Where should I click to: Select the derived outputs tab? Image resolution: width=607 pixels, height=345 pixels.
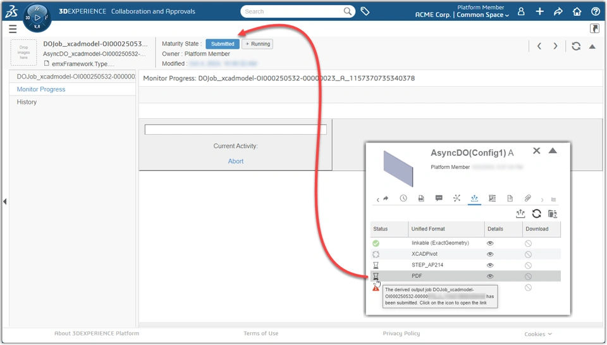pos(474,199)
